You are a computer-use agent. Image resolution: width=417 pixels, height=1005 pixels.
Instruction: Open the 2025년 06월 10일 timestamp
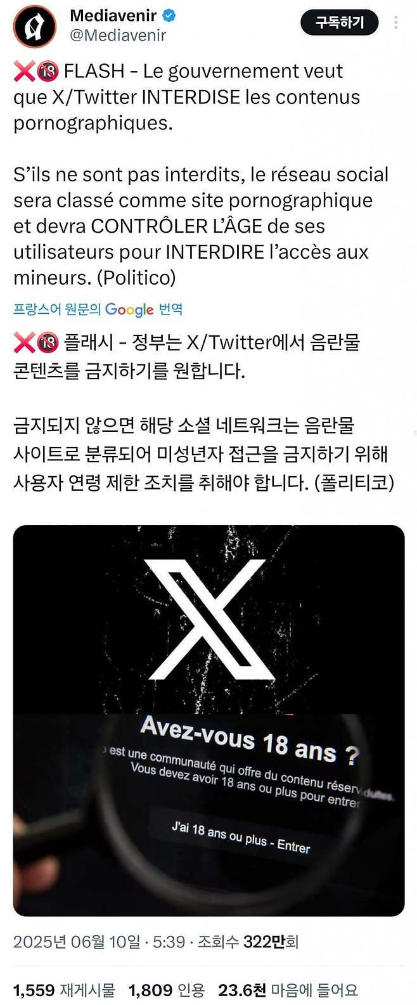[77, 942]
